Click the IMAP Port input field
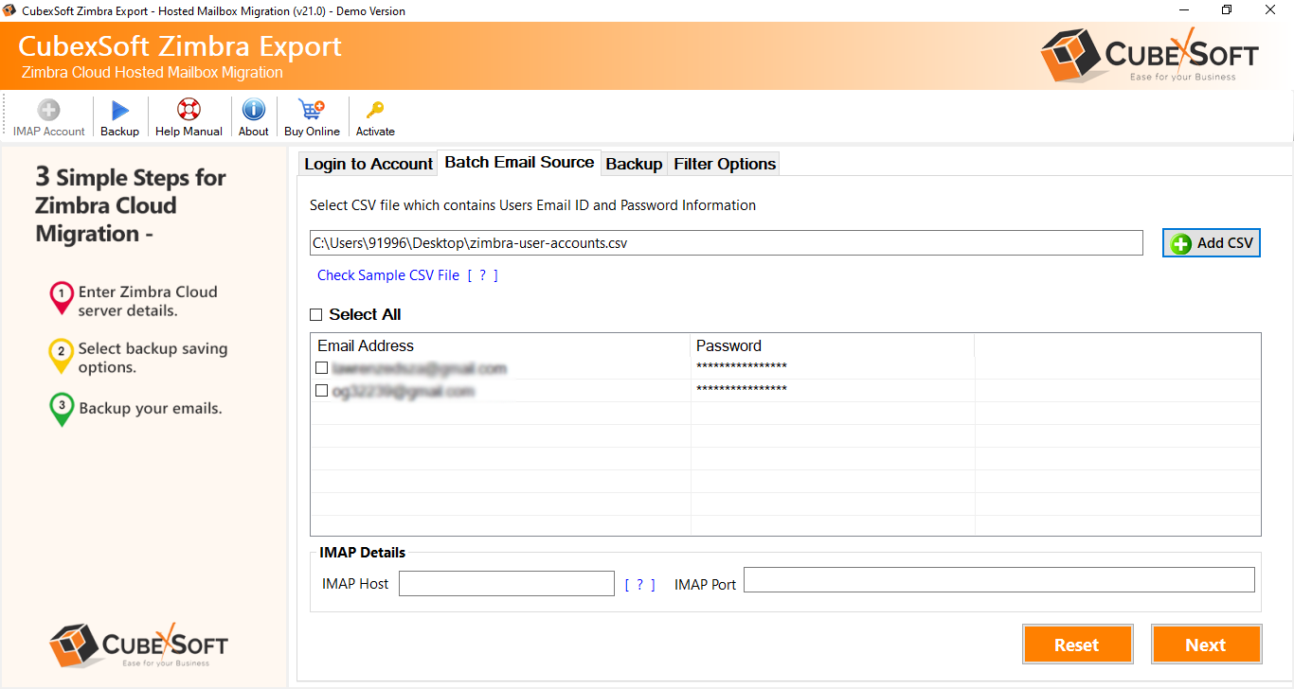 click(999, 580)
